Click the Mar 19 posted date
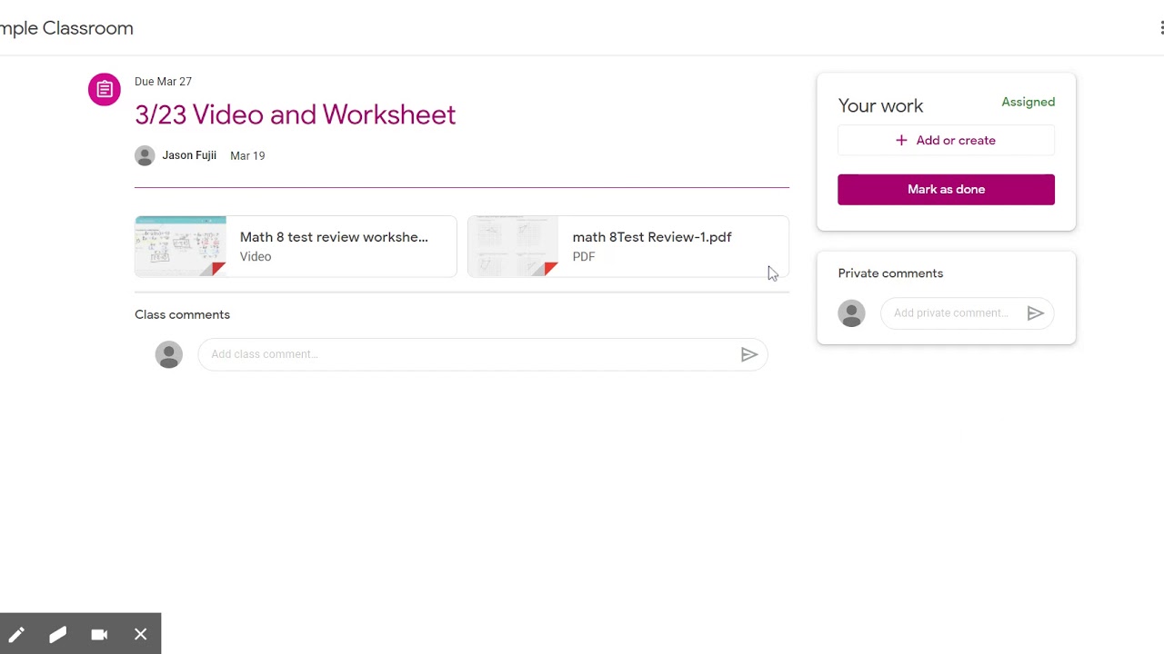 pos(247,155)
